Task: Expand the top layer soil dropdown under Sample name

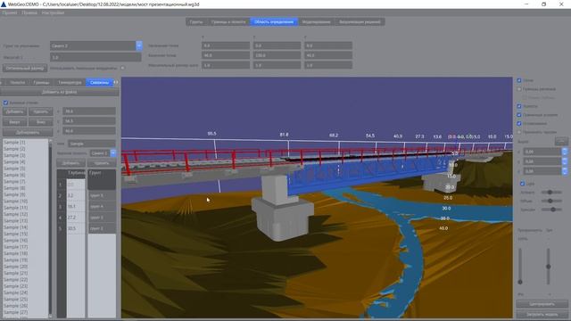Action: tap(113, 153)
